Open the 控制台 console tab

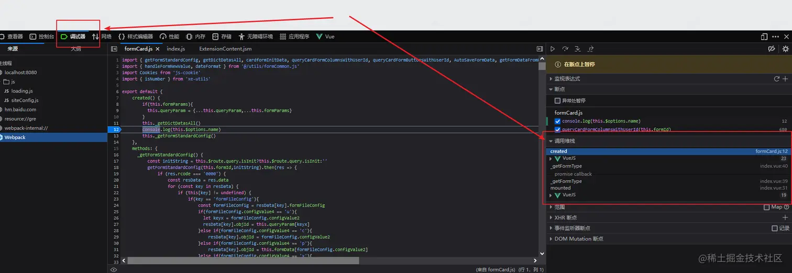coord(42,37)
